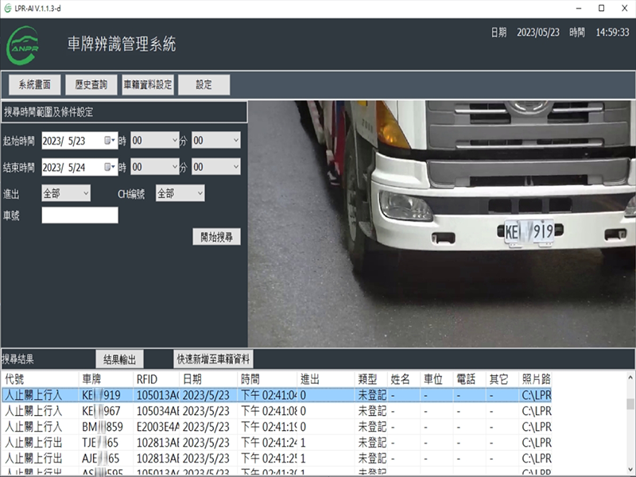Click 快速新增至車籍資料 button
Viewport: 636px width, 477px height.
[214, 359]
